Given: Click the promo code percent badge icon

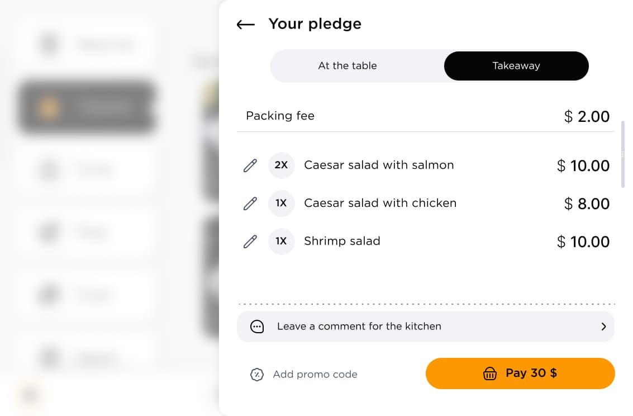Looking at the screenshot, I should coord(257,375).
